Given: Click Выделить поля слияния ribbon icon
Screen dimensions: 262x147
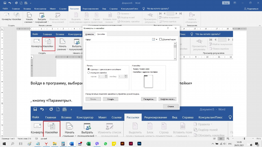Looking at the screenshot, I should pos(76,18).
